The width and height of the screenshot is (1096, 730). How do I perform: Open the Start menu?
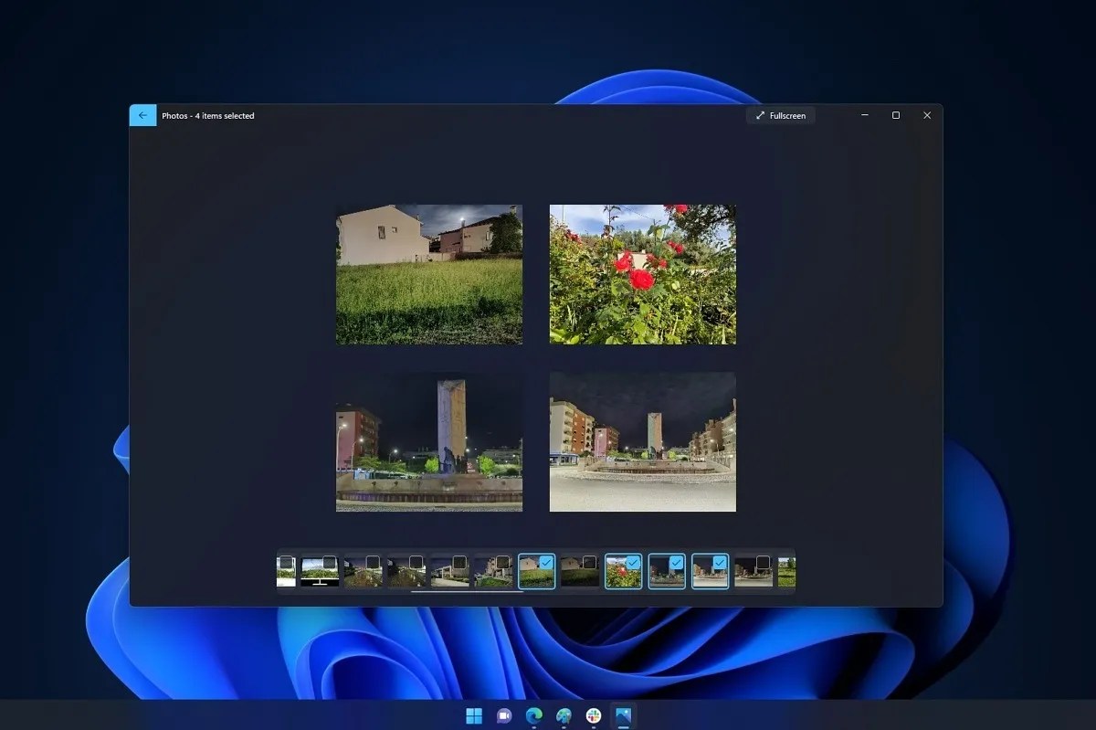(473, 715)
